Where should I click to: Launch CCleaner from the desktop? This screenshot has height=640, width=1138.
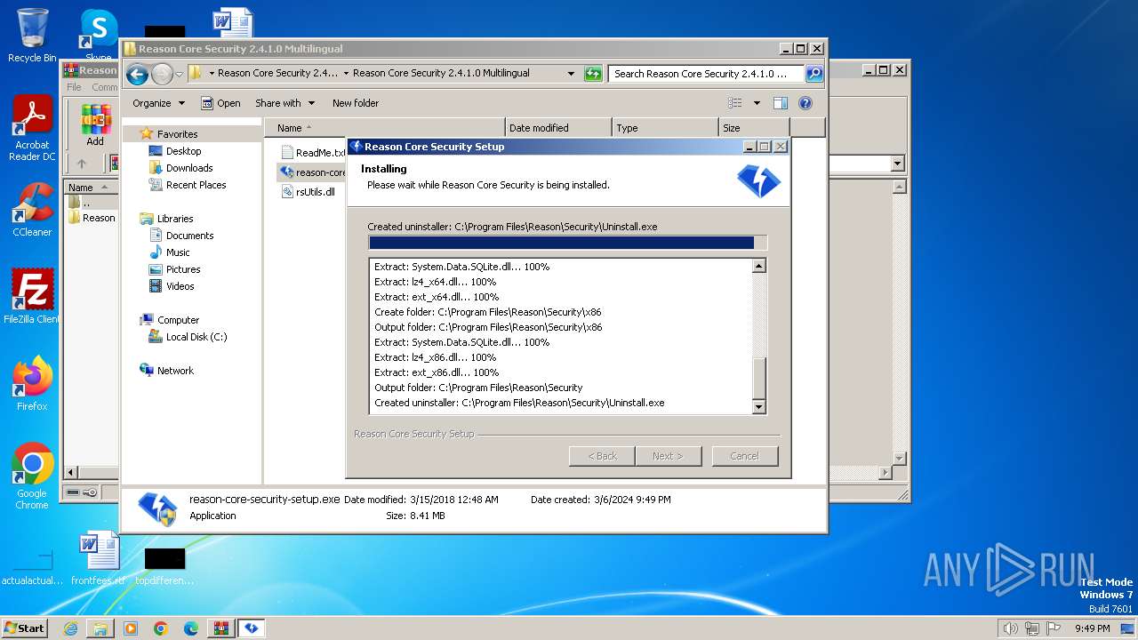click(32, 210)
